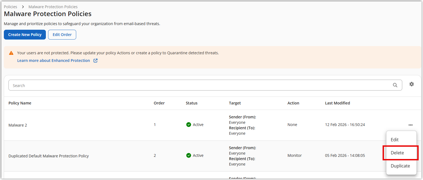Screen dimensions: 423x180
Task: Focus the Search input field
Action: coord(199,85)
